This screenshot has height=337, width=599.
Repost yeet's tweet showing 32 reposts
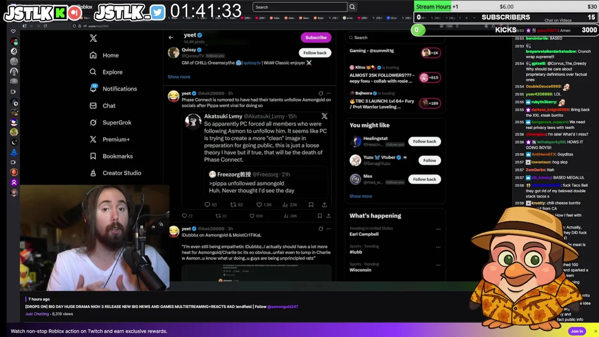click(x=221, y=216)
